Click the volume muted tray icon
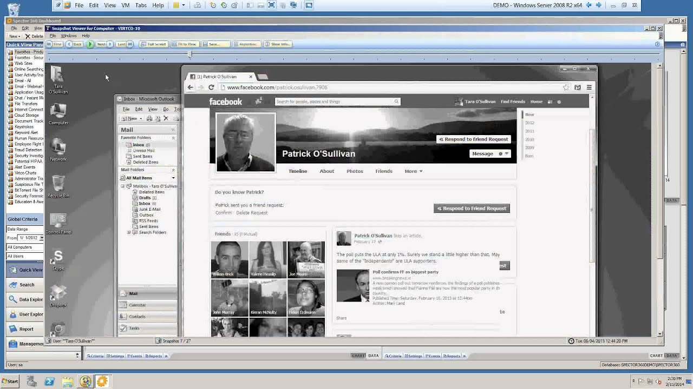The image size is (693, 389). point(657,381)
